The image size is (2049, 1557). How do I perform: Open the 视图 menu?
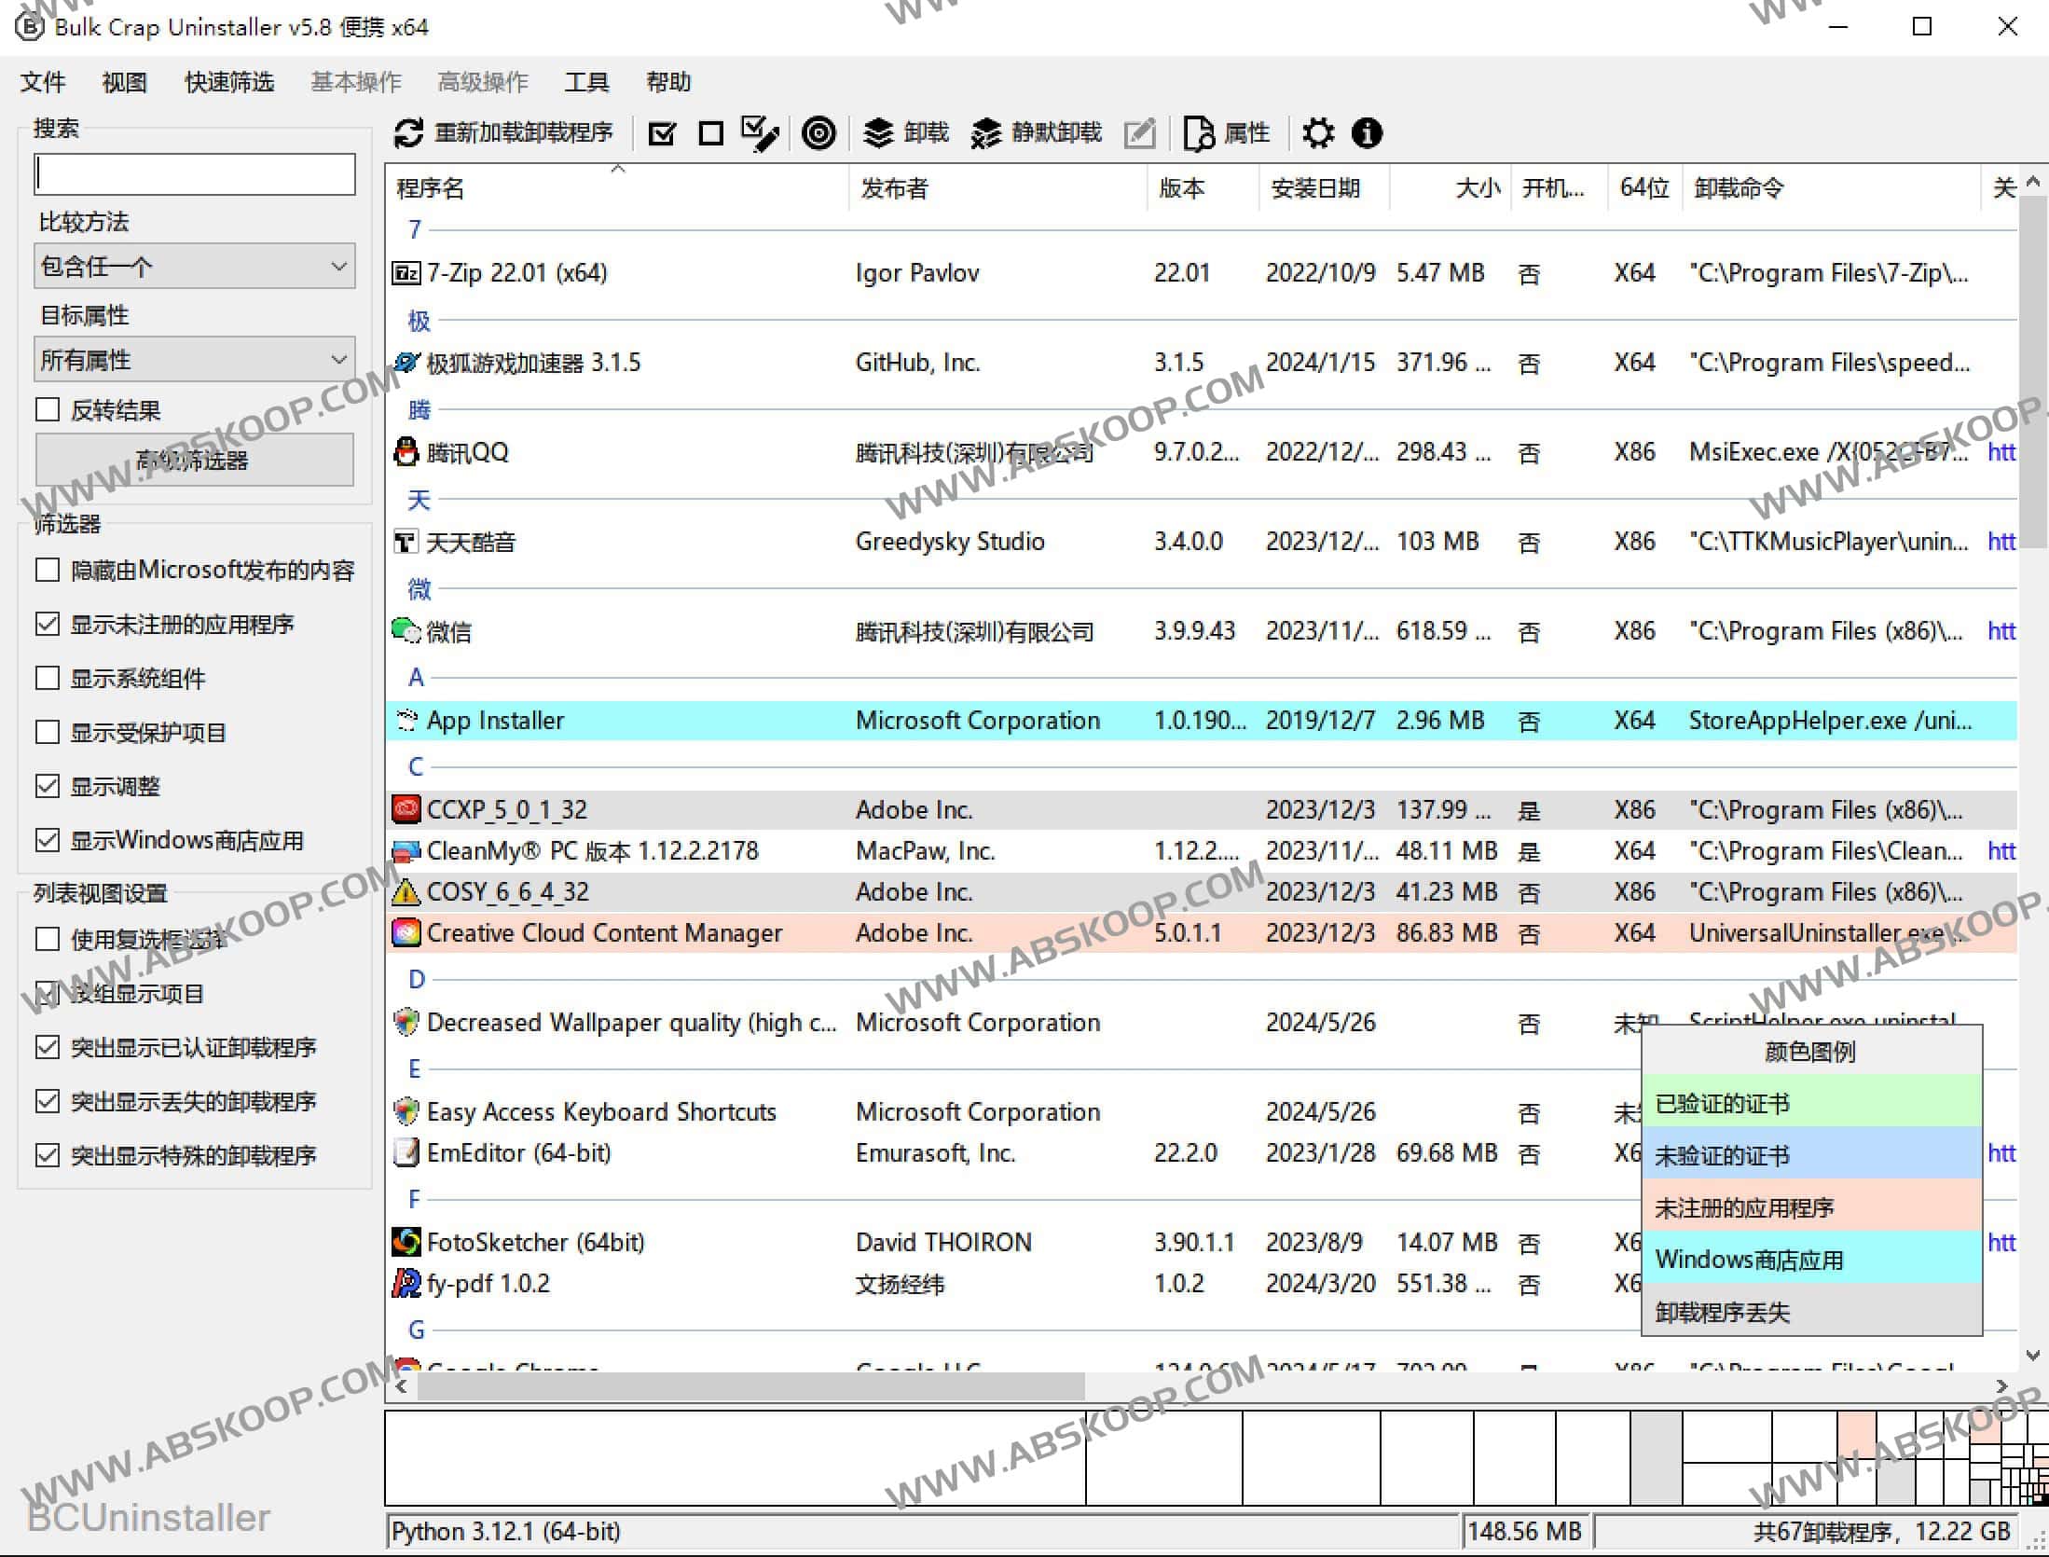click(123, 82)
